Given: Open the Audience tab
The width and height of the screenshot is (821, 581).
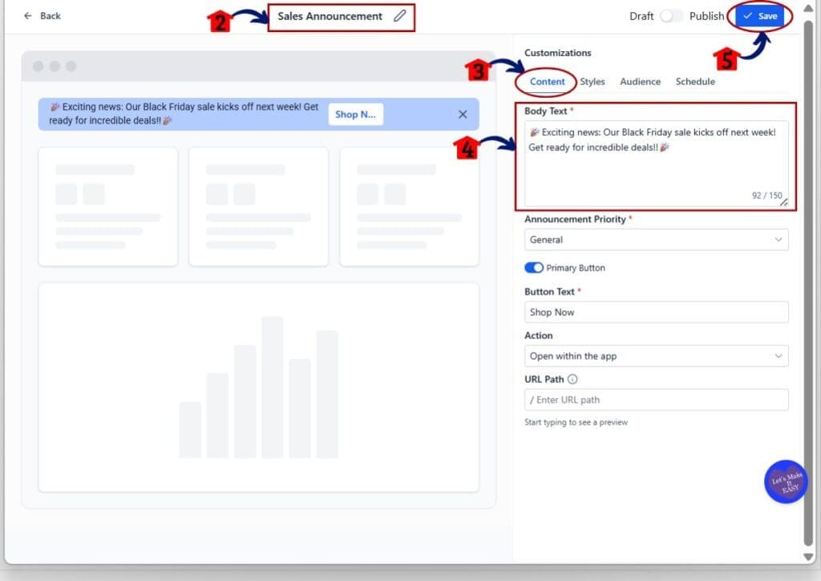Looking at the screenshot, I should click(x=640, y=82).
